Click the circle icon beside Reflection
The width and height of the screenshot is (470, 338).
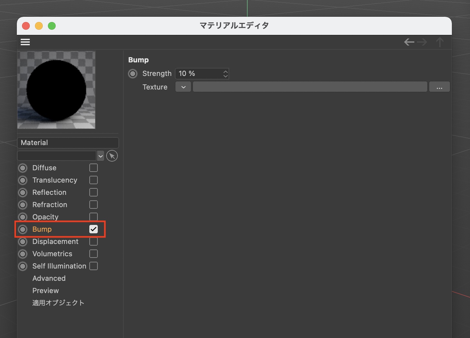pos(23,193)
